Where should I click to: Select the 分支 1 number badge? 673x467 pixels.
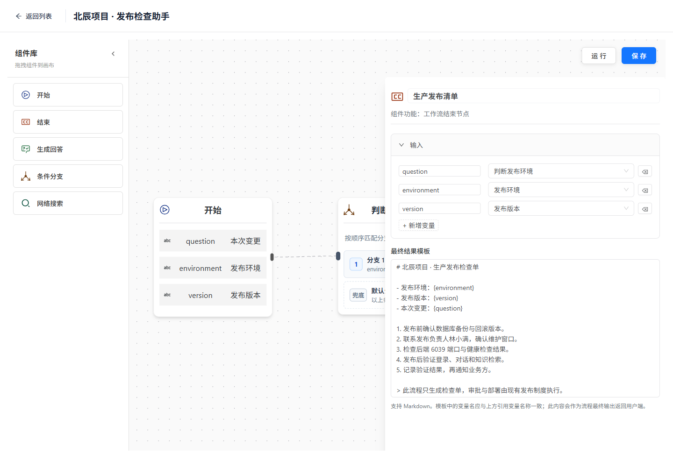[x=356, y=264]
